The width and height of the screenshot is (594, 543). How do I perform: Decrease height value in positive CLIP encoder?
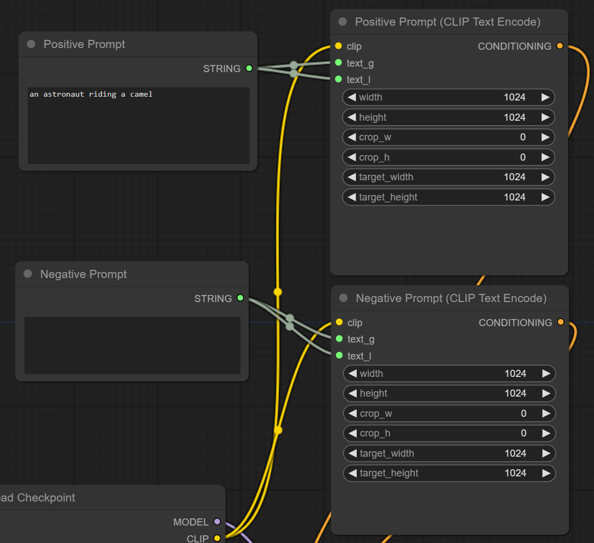coord(351,117)
